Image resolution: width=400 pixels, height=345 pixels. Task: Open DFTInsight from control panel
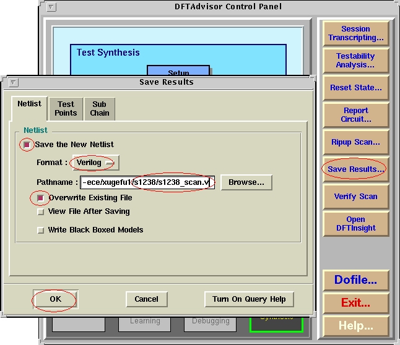point(355,224)
